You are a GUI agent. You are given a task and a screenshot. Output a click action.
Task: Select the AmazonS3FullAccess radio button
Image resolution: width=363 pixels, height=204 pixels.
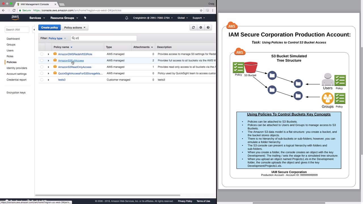click(x=42, y=60)
